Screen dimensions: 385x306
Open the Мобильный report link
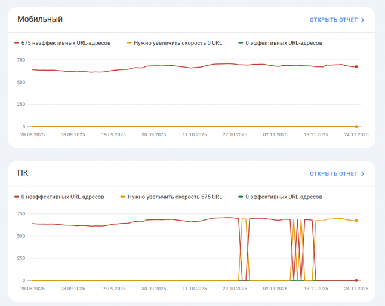tap(337, 20)
